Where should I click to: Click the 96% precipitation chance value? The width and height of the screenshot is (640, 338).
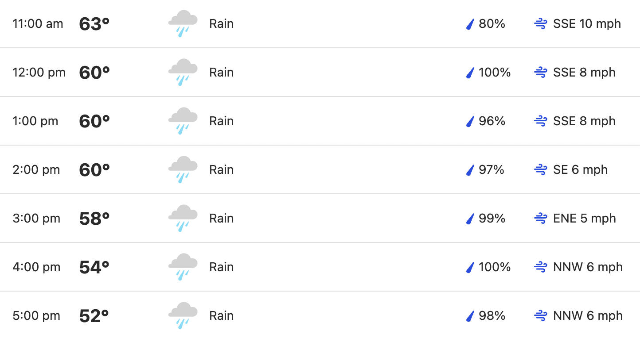[492, 121]
